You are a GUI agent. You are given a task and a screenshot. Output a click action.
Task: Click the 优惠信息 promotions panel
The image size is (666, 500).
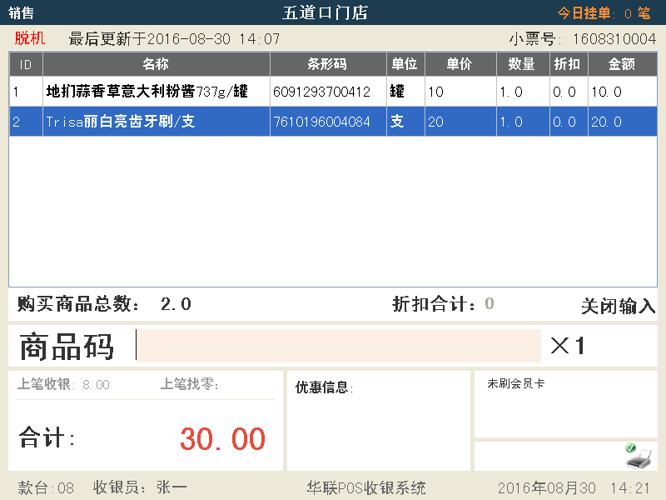click(x=378, y=421)
